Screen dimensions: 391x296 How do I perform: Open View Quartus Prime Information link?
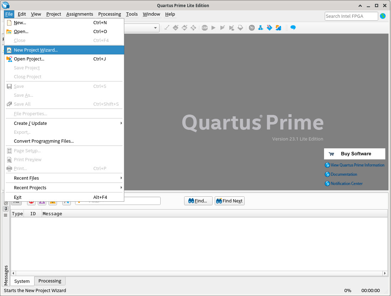pos(357,165)
